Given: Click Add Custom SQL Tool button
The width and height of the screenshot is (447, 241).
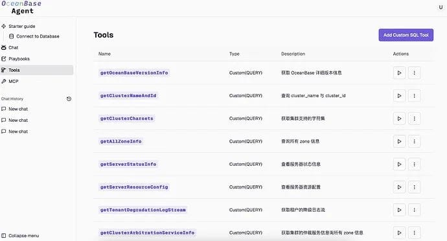Looking at the screenshot, I should (406, 35).
